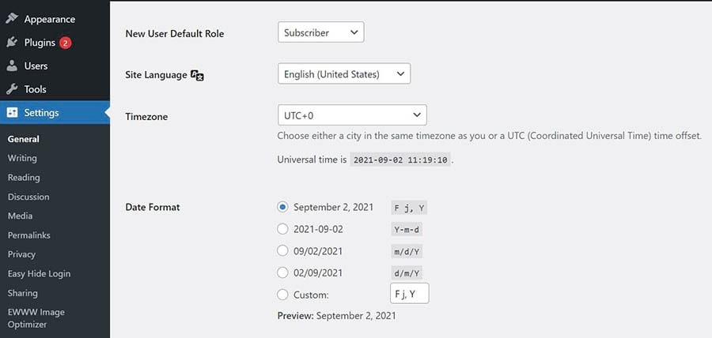The width and height of the screenshot is (712, 338).
Task: Open the Timezone UTC+0 dropdown
Action: (x=352, y=115)
